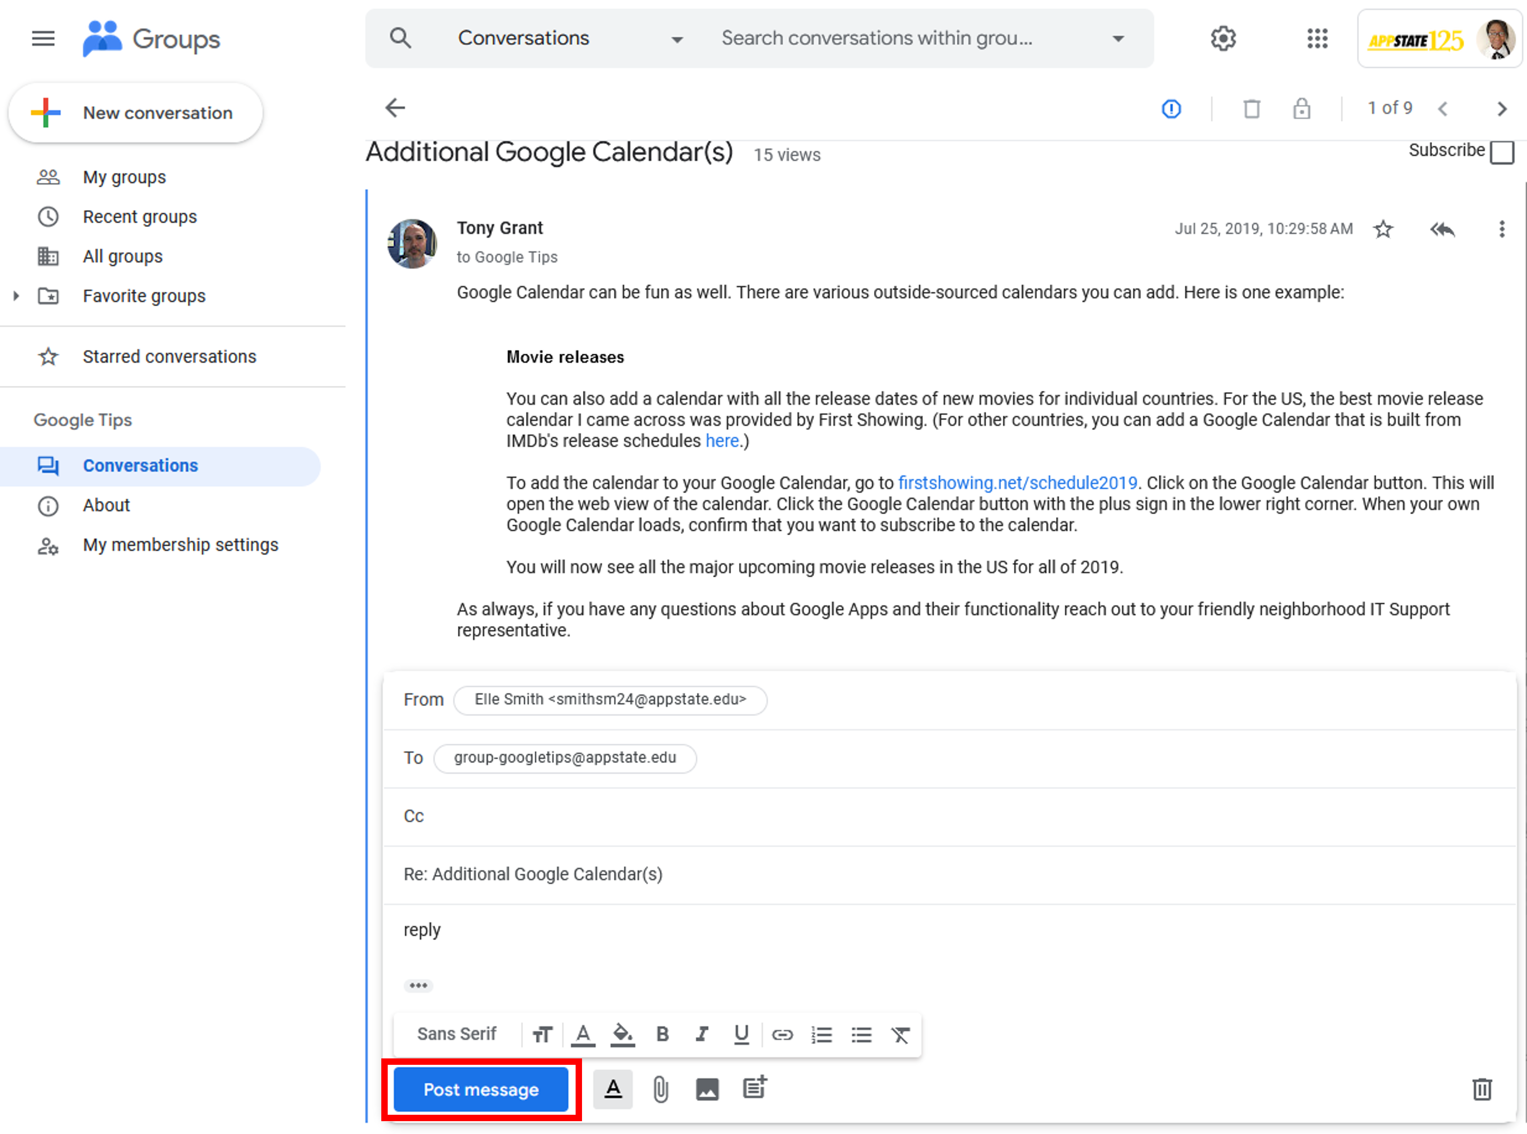Open the Sans Serif font dropdown
This screenshot has height=1134, width=1527.
pos(456,1035)
